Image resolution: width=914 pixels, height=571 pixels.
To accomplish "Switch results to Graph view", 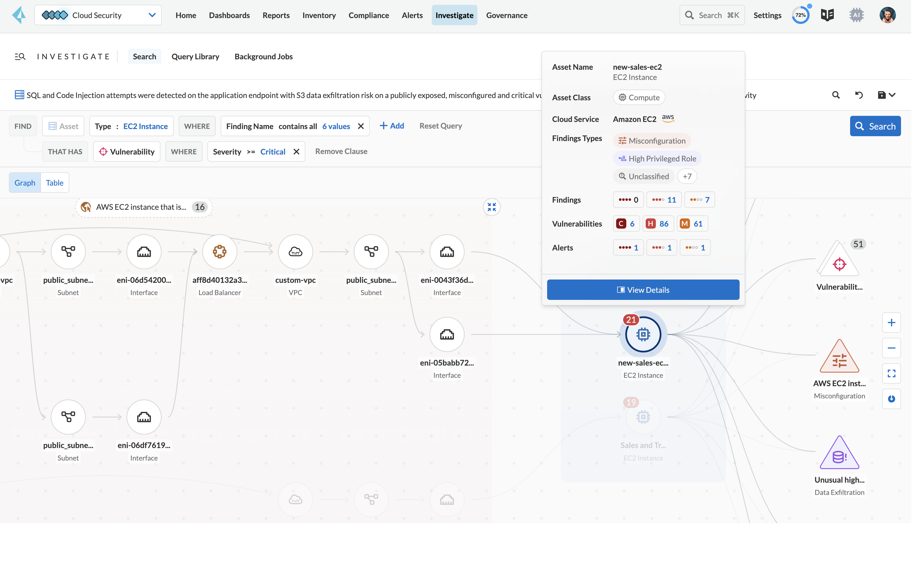I will coord(25,183).
